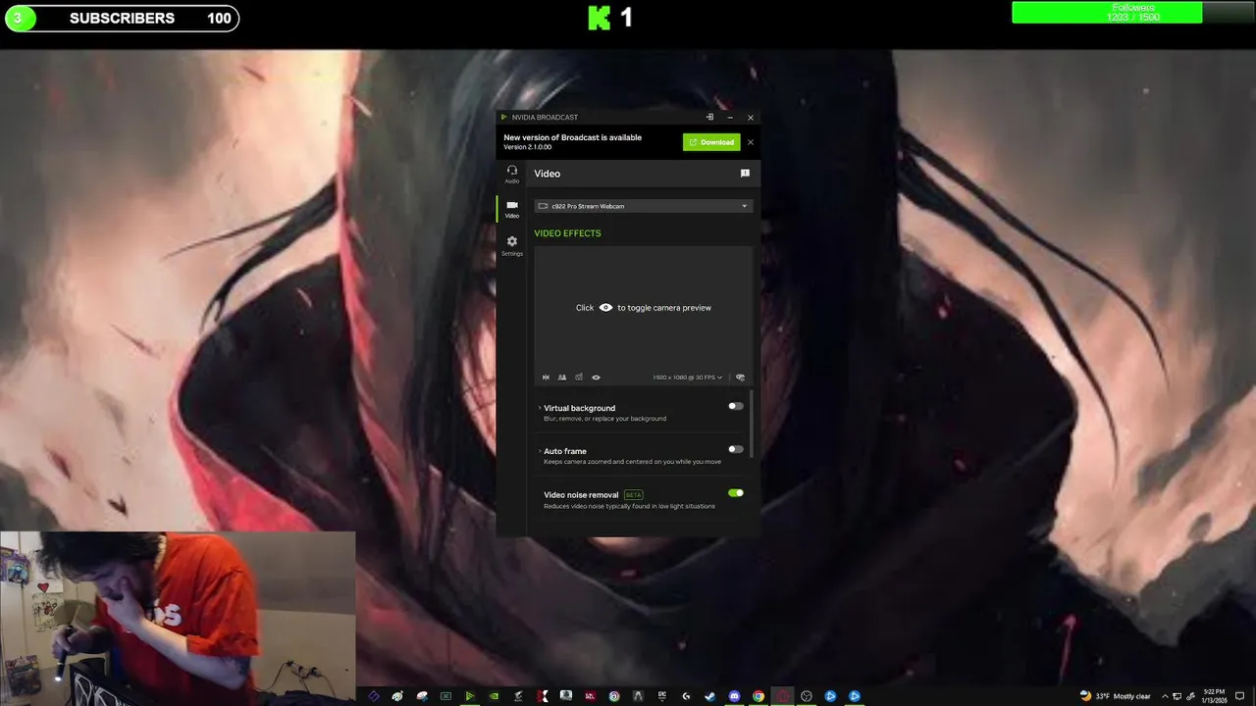
Task: Click the "Version 2.1.0.00" text
Action: click(x=528, y=147)
